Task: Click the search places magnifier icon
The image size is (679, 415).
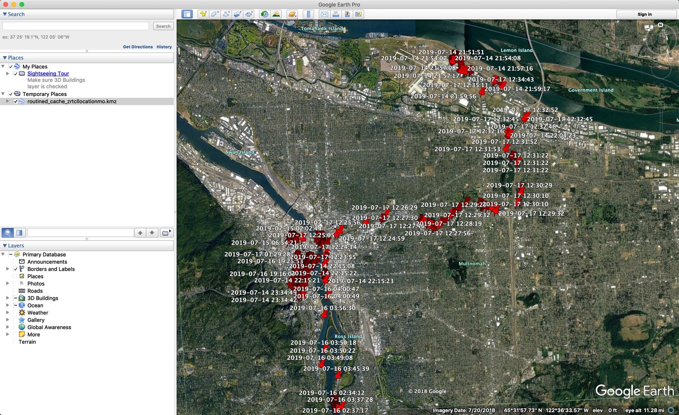Action: (8, 233)
